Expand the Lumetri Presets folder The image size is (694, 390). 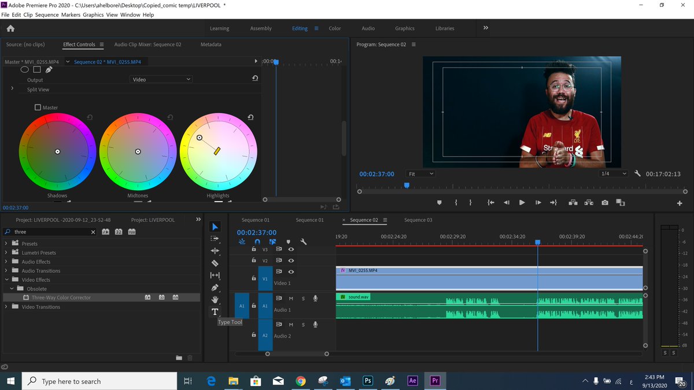6,252
